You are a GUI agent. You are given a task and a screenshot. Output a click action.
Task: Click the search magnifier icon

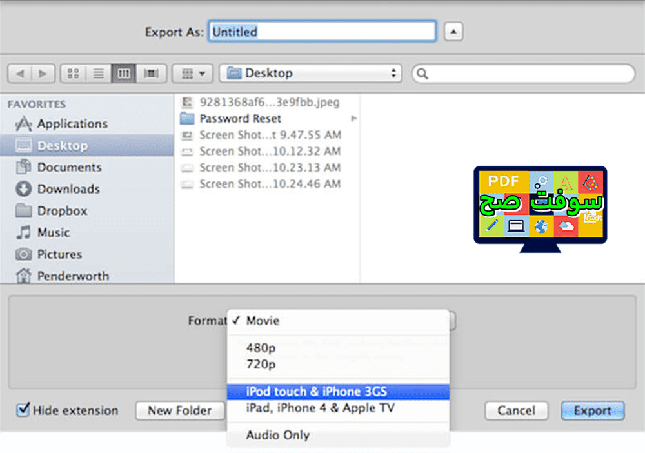(x=422, y=74)
